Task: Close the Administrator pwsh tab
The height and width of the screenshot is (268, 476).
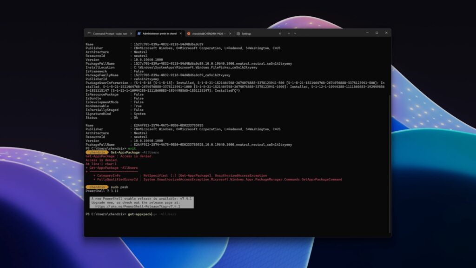Action: tap(181, 33)
